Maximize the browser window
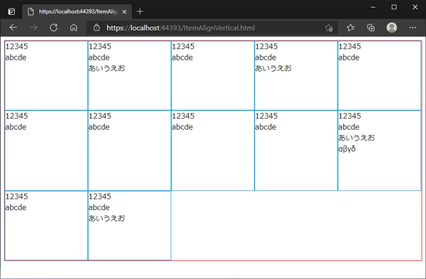Viewport: 426px width, 279px height. (394, 7)
